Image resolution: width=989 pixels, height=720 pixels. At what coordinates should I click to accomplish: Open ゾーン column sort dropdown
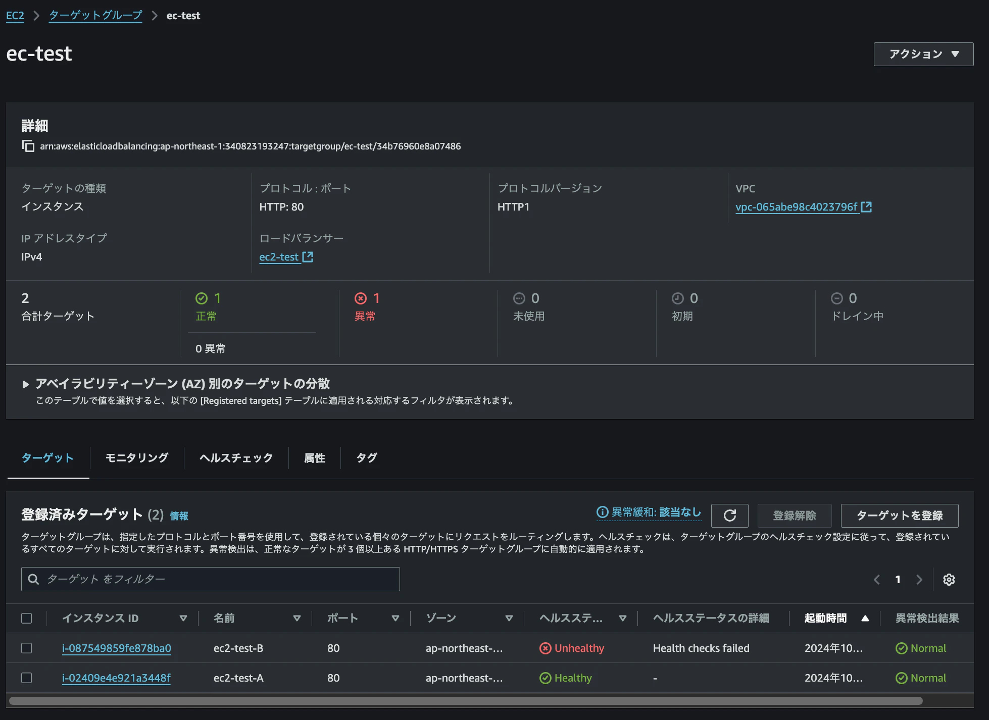(x=509, y=619)
